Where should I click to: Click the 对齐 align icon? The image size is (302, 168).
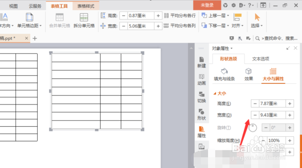click(237, 17)
